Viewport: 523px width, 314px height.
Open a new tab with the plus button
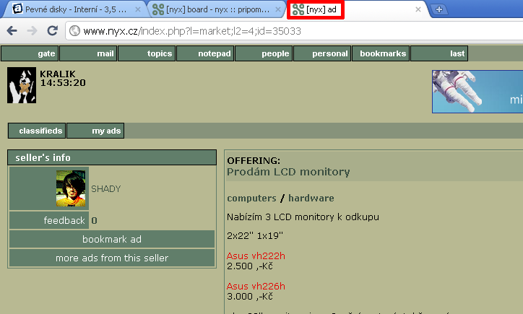point(439,9)
